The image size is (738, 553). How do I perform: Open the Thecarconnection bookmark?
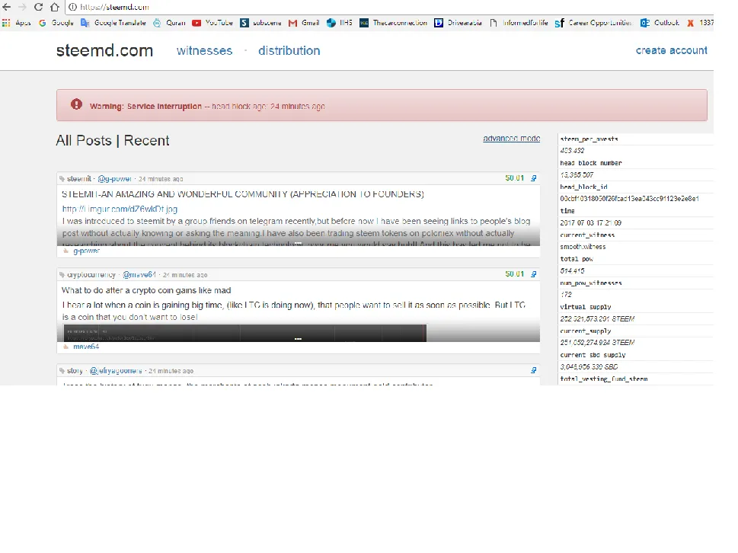[394, 23]
